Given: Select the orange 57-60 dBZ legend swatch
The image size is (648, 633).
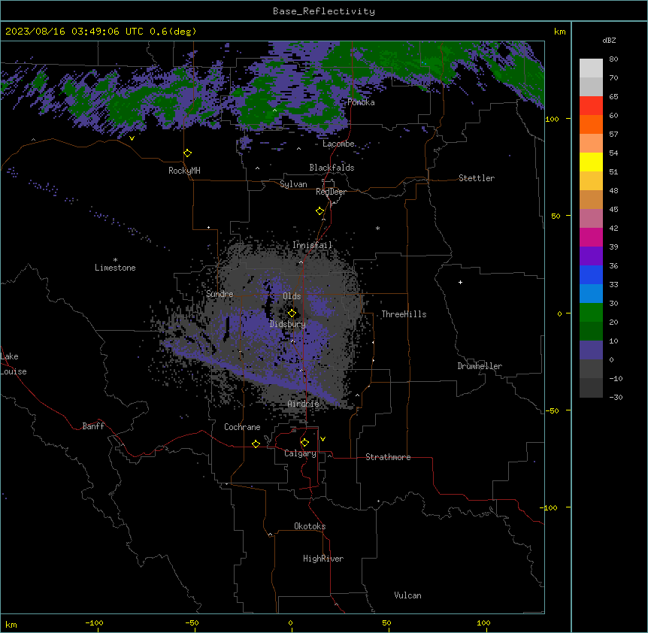Looking at the screenshot, I should pos(591,124).
